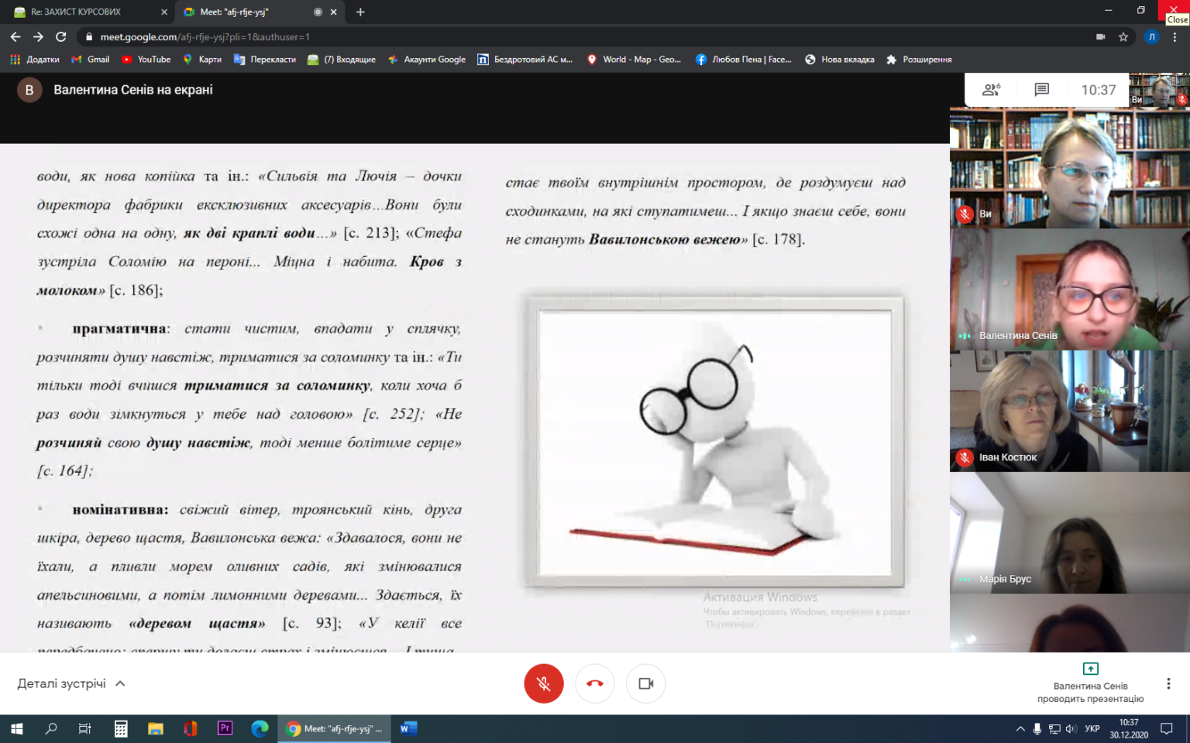Open Gmail bookmark
This screenshot has width=1190, height=743.
pyautogui.click(x=90, y=59)
